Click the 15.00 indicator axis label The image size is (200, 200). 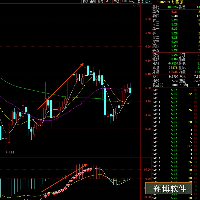147,170
